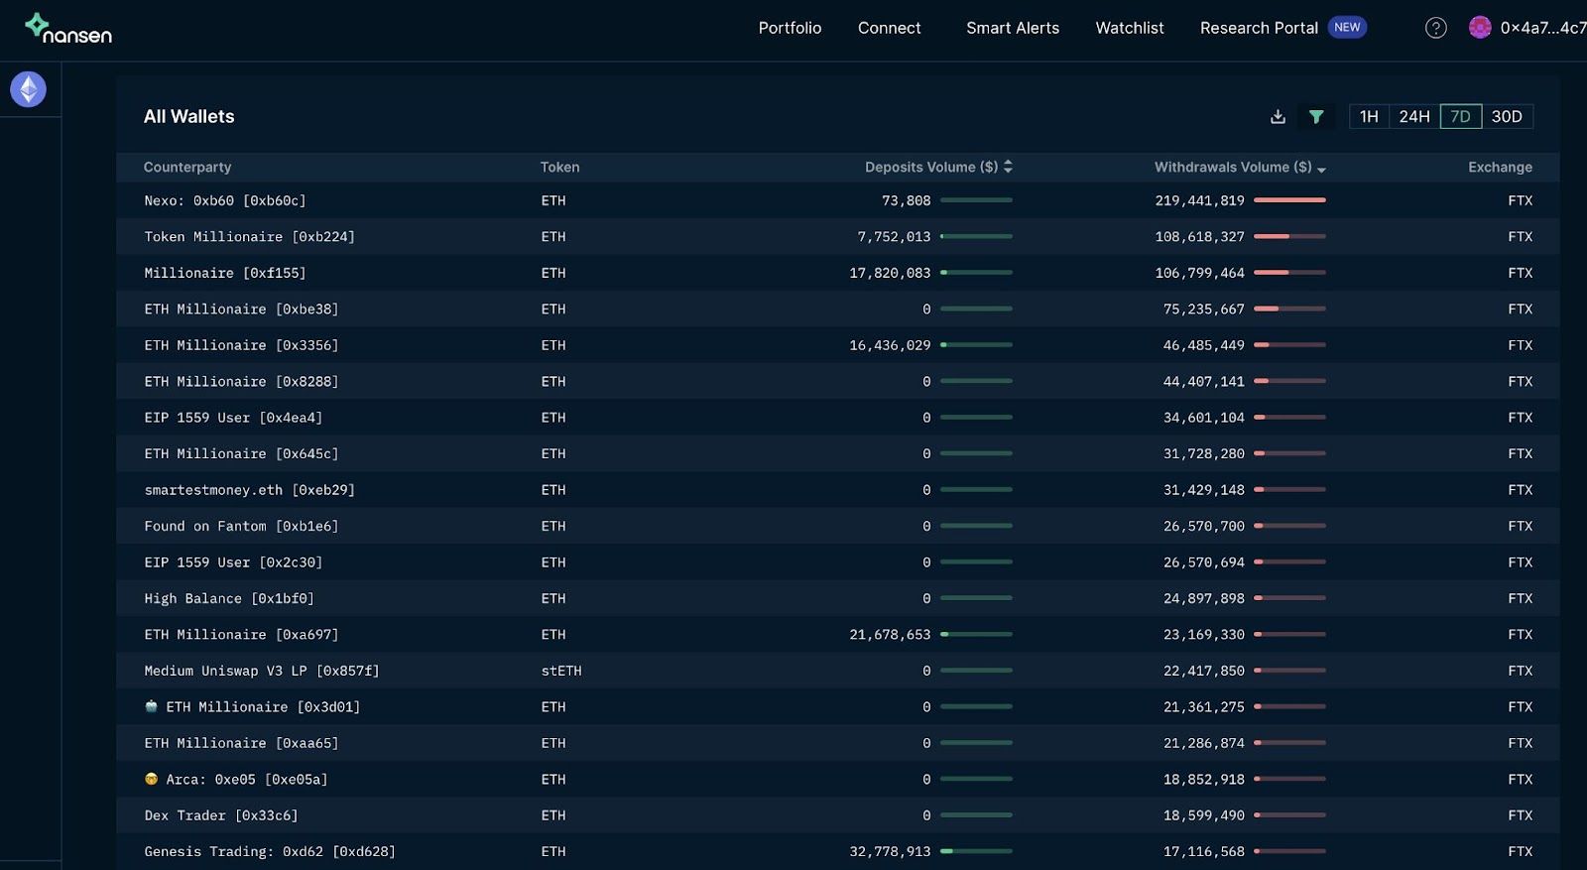Screen dimensions: 1587x870
Task: Open the 0x4a7...4c7 account menu
Action: pos(1542,29)
